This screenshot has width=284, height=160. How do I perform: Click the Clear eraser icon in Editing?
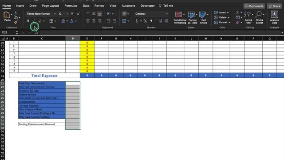pos(238,22)
